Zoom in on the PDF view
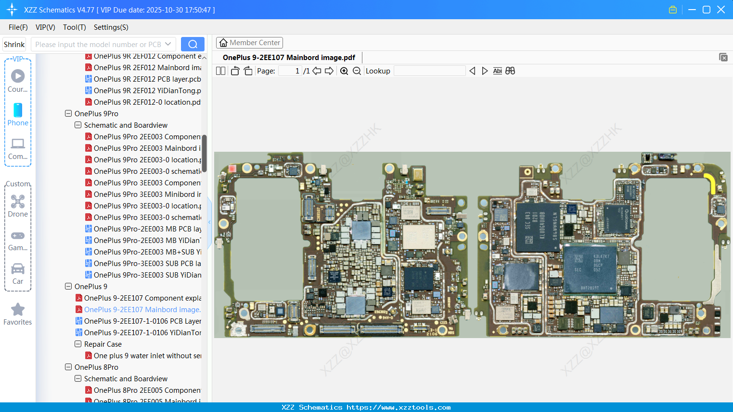The height and width of the screenshot is (412, 733). pos(345,71)
